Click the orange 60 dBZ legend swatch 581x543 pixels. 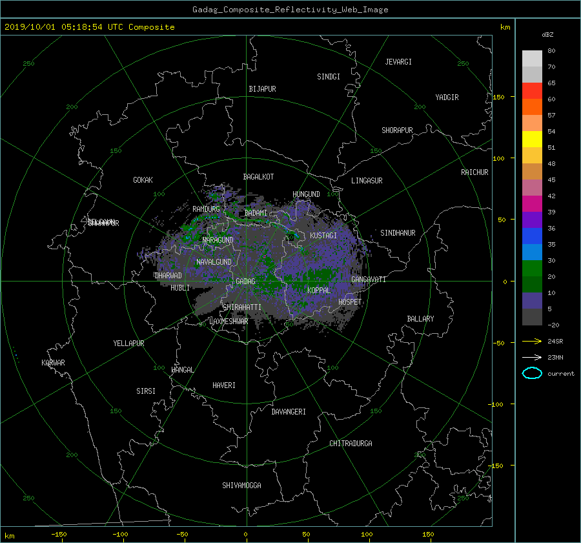coord(532,107)
